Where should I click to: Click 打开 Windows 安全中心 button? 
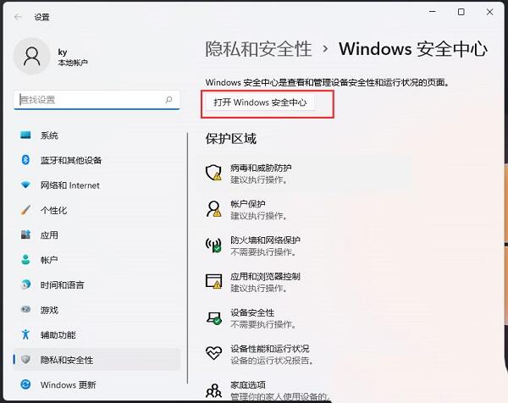point(260,102)
